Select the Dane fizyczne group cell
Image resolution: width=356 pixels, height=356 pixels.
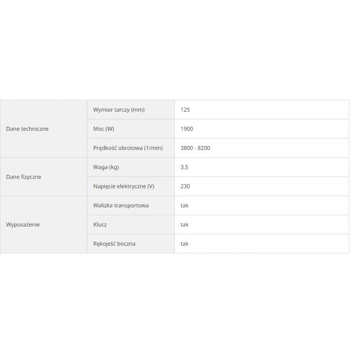24,177
